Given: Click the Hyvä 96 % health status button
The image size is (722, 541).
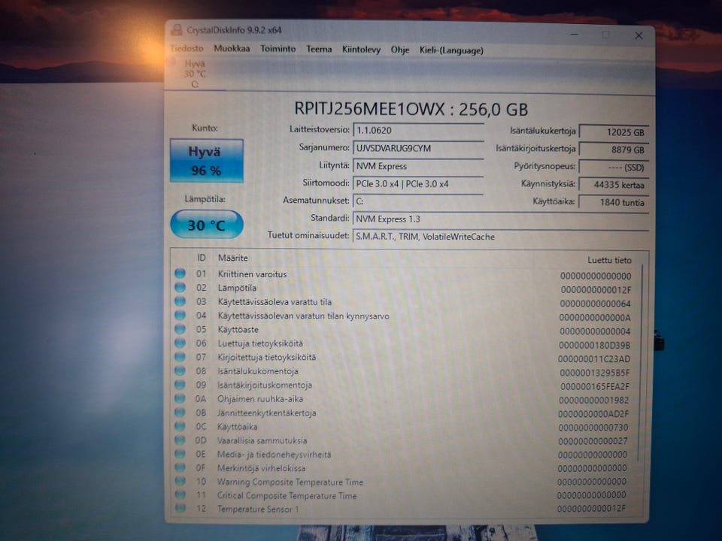Looking at the screenshot, I should [206, 161].
